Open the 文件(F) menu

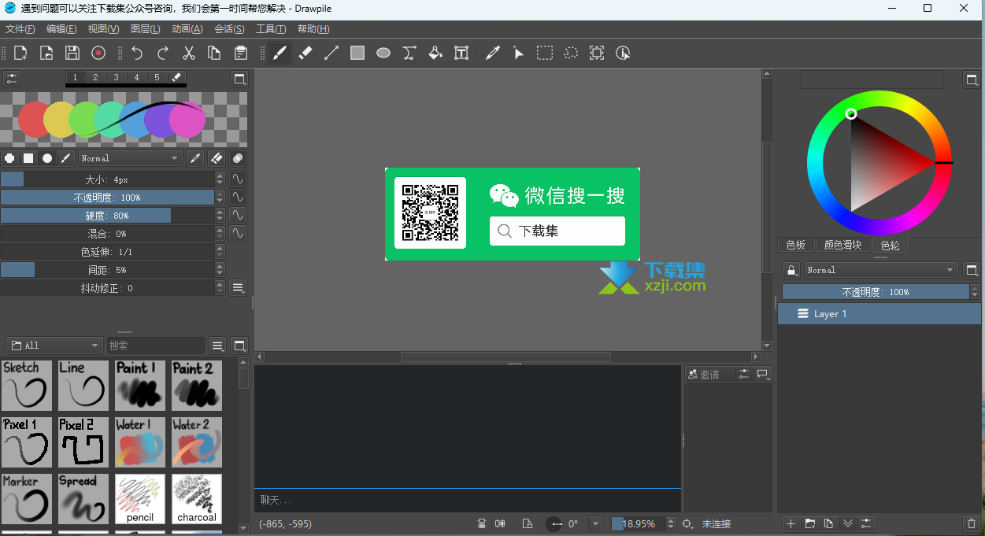pyautogui.click(x=20, y=29)
